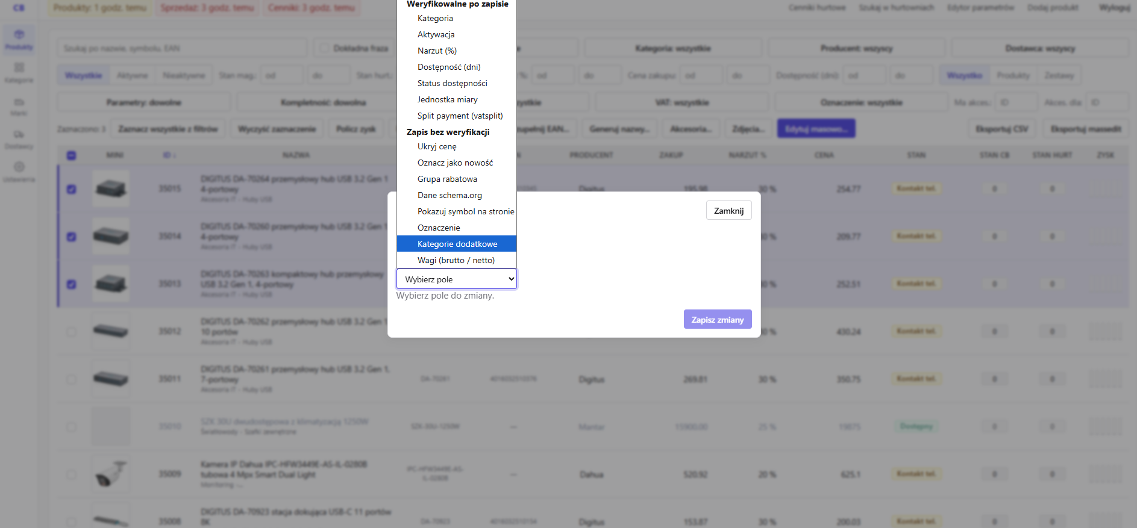Image resolution: width=1137 pixels, height=528 pixels.
Task: Choose Kategorie dodatkowe from the field list
Action: (x=457, y=244)
